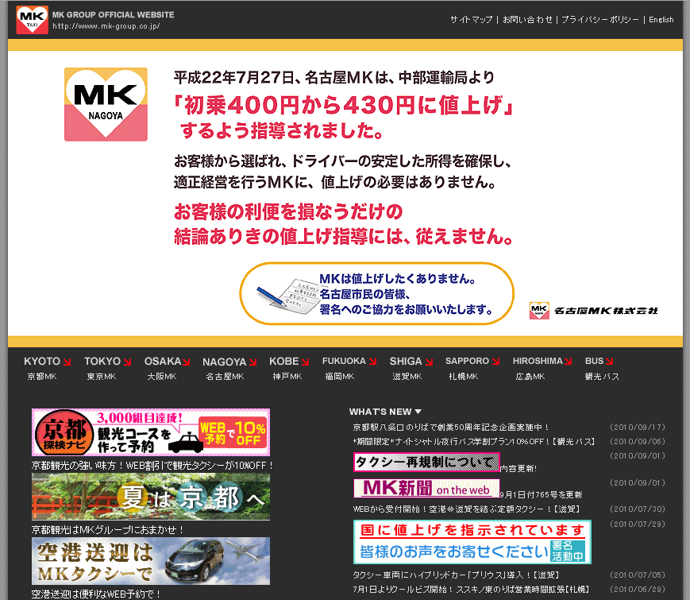
Task: Click red arrow next to KOBE
Action: [305, 362]
